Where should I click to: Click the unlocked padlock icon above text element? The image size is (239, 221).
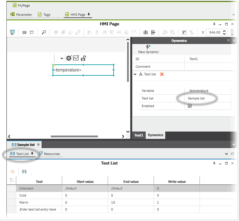click(x=83, y=58)
